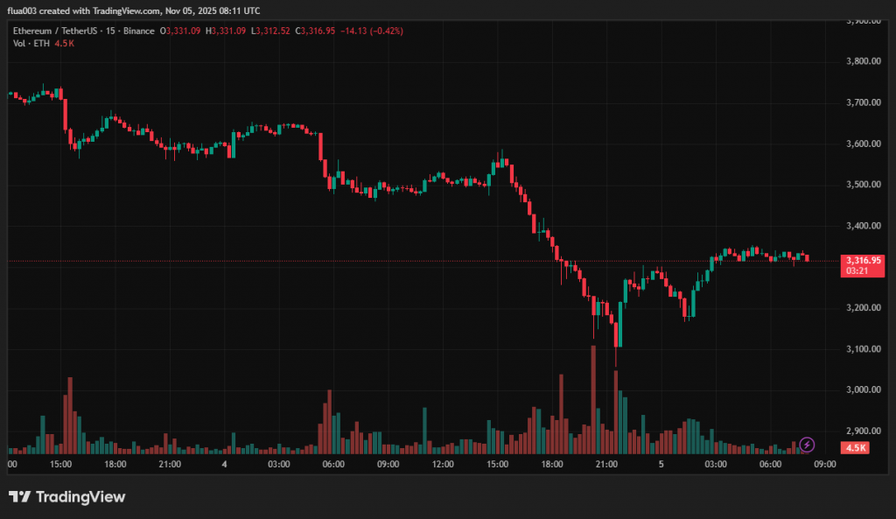Click the red 4.5K volume axis label

point(854,448)
